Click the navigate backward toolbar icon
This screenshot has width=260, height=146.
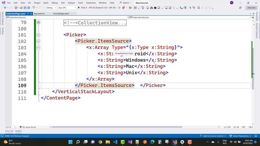tap(5, 8)
